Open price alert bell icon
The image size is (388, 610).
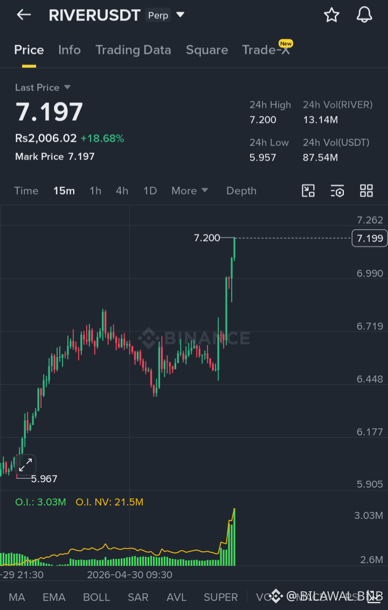pyautogui.click(x=364, y=15)
